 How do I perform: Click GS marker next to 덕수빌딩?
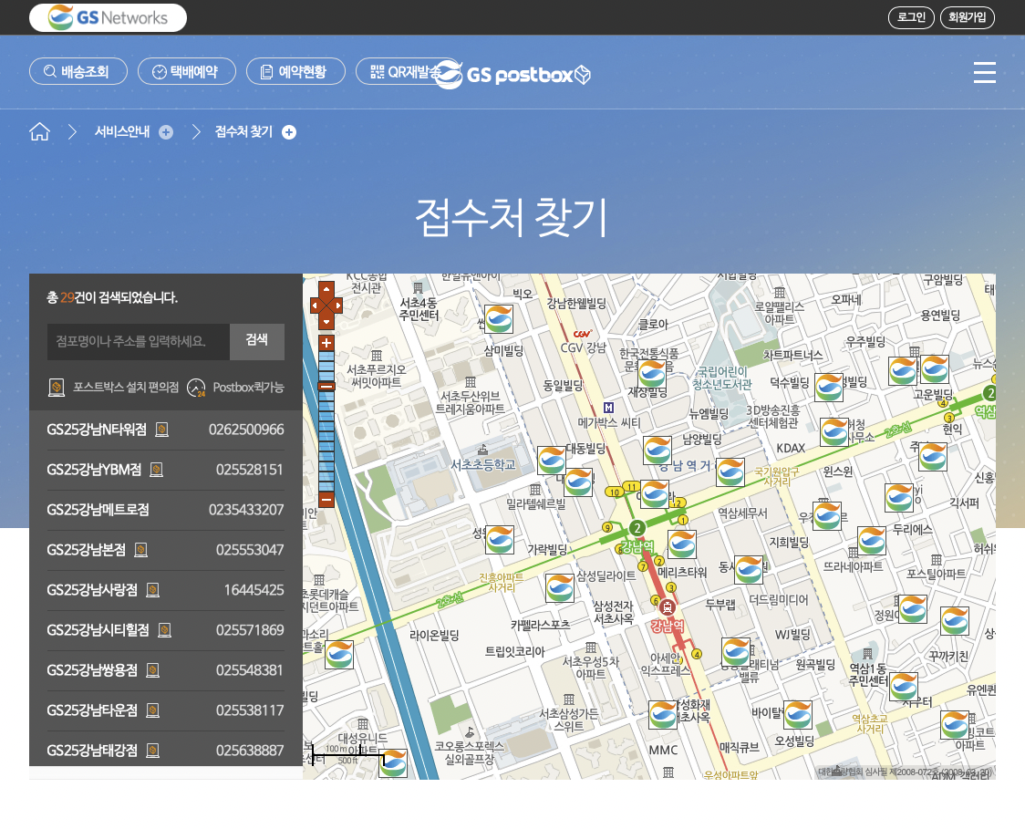pos(828,388)
